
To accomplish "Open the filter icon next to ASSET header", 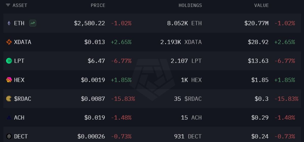I will [x=8, y=5].
